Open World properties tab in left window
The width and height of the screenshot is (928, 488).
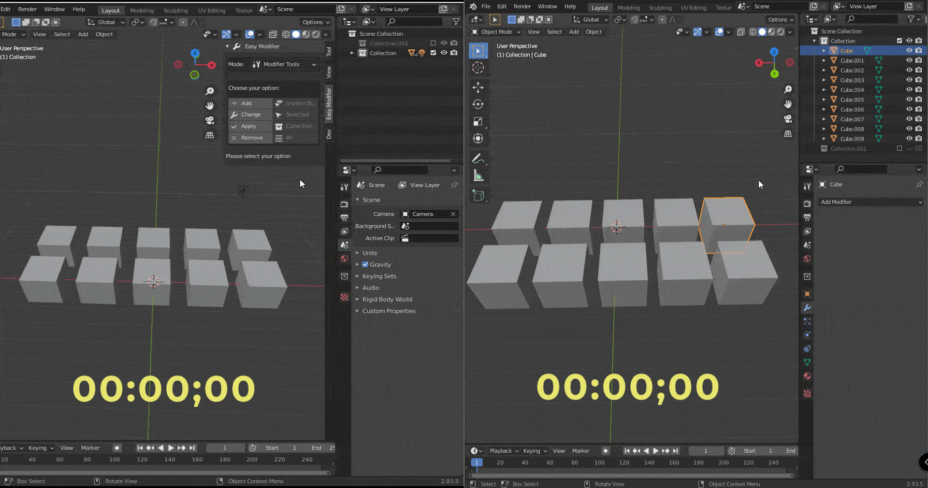point(344,258)
